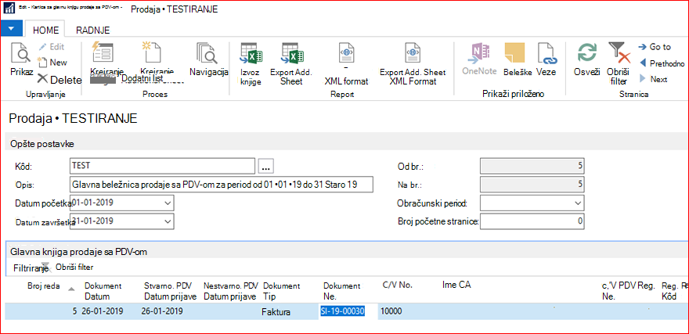The height and width of the screenshot is (334, 689).
Task: Go to Prethodno record
Action: (x=662, y=63)
